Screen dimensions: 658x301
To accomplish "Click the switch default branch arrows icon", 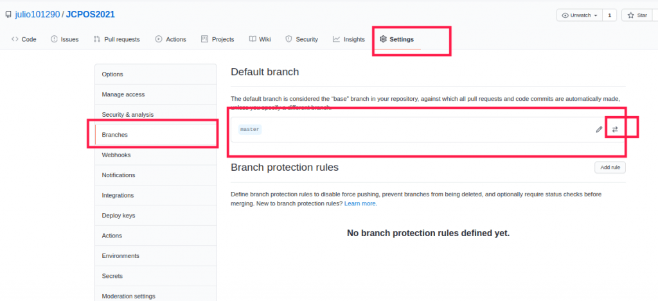I will [x=615, y=130].
